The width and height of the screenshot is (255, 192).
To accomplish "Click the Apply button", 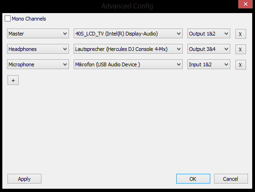I will (x=24, y=179).
